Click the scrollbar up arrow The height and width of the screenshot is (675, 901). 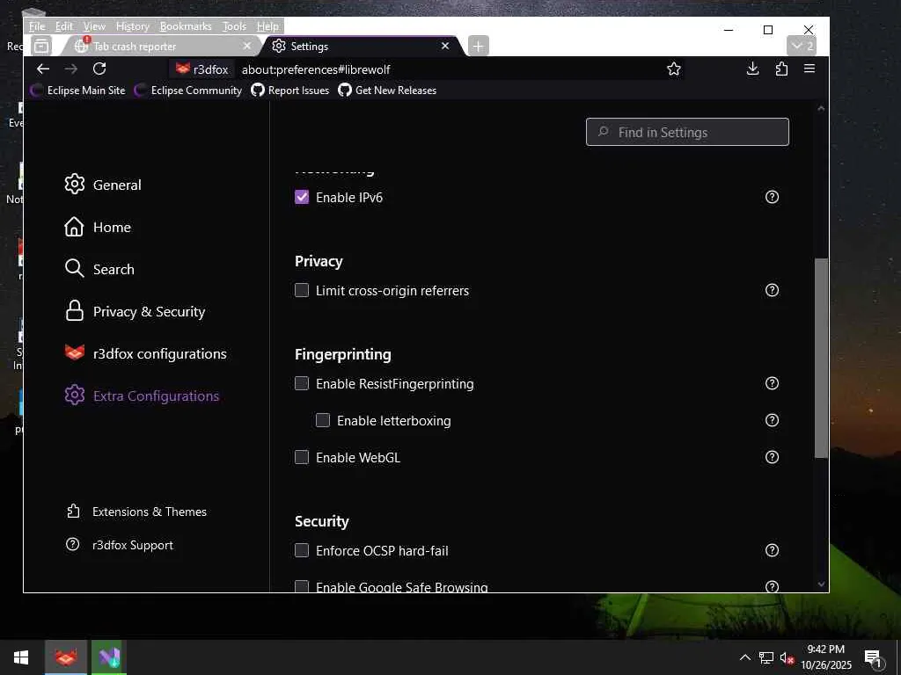[821, 108]
